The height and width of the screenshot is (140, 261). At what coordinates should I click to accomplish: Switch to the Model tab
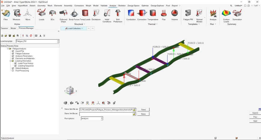coord(13,28)
